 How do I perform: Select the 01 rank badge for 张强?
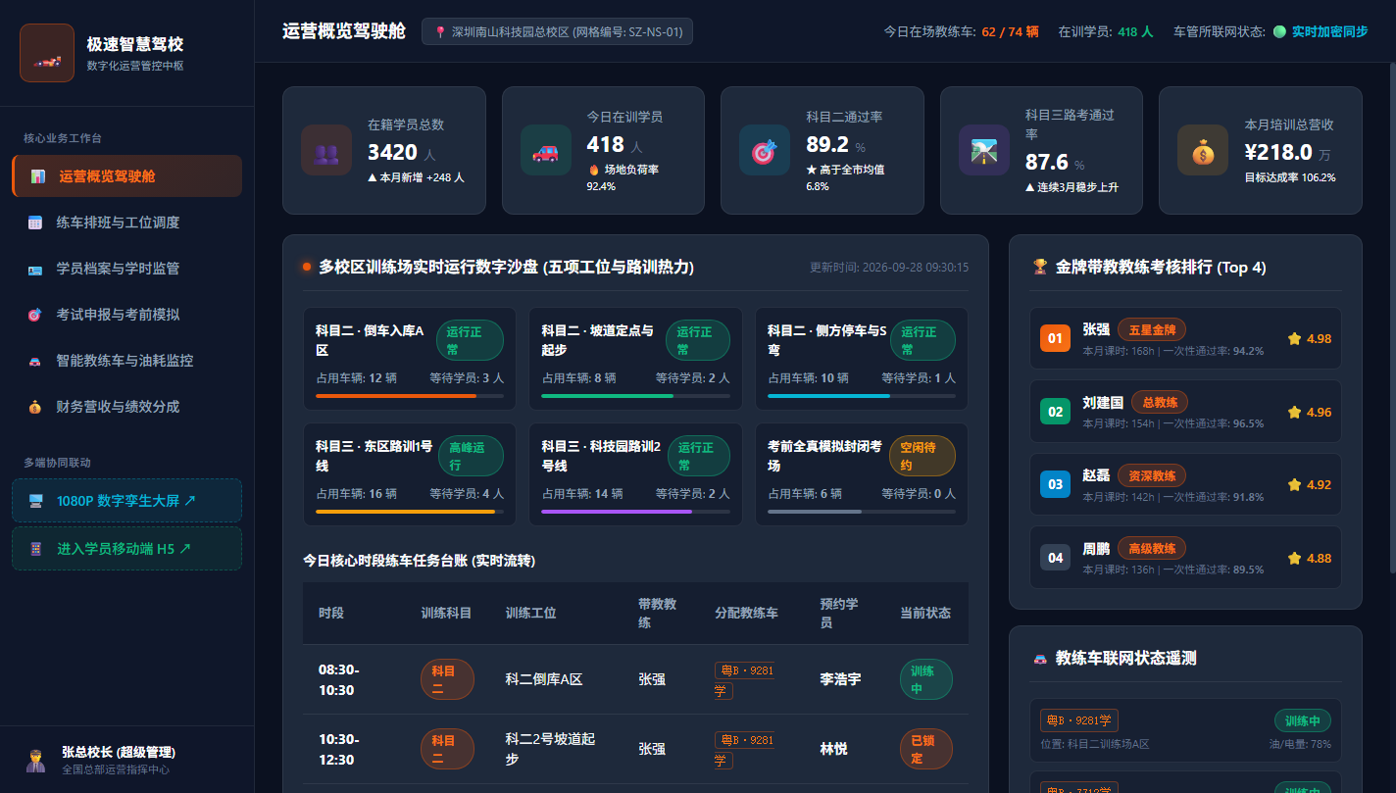coord(1056,338)
